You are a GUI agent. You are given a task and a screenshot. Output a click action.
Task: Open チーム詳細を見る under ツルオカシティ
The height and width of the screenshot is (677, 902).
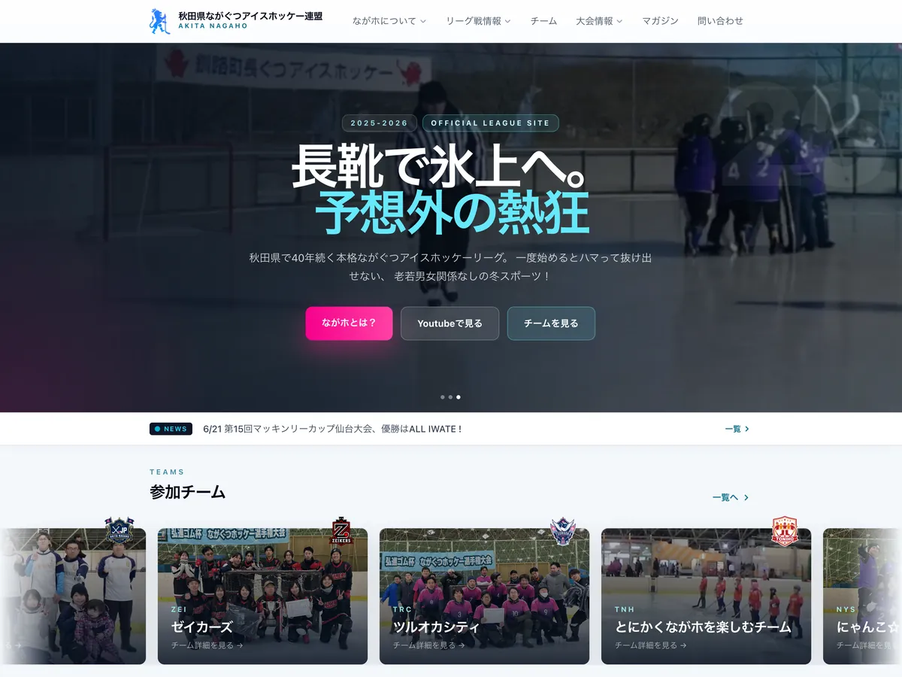tap(429, 645)
